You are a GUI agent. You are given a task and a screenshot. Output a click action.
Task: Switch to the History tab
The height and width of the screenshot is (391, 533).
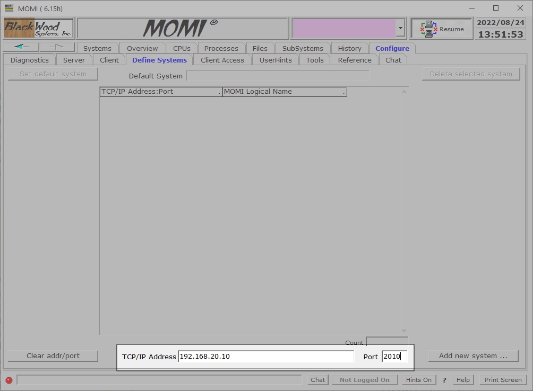coord(350,49)
